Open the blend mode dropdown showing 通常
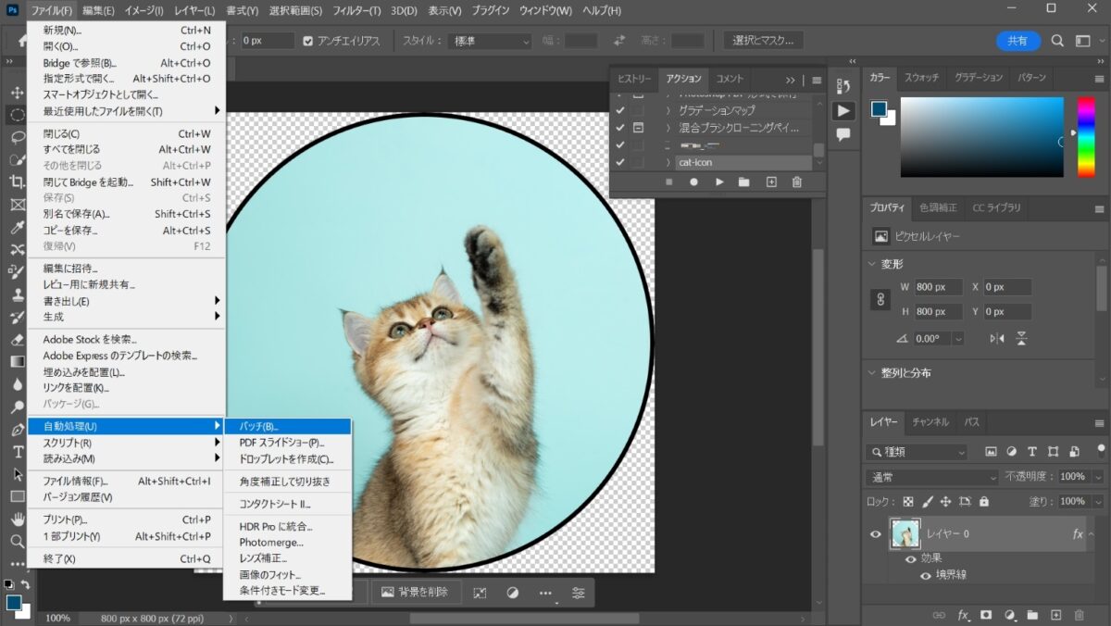This screenshot has width=1111, height=626. [x=929, y=476]
